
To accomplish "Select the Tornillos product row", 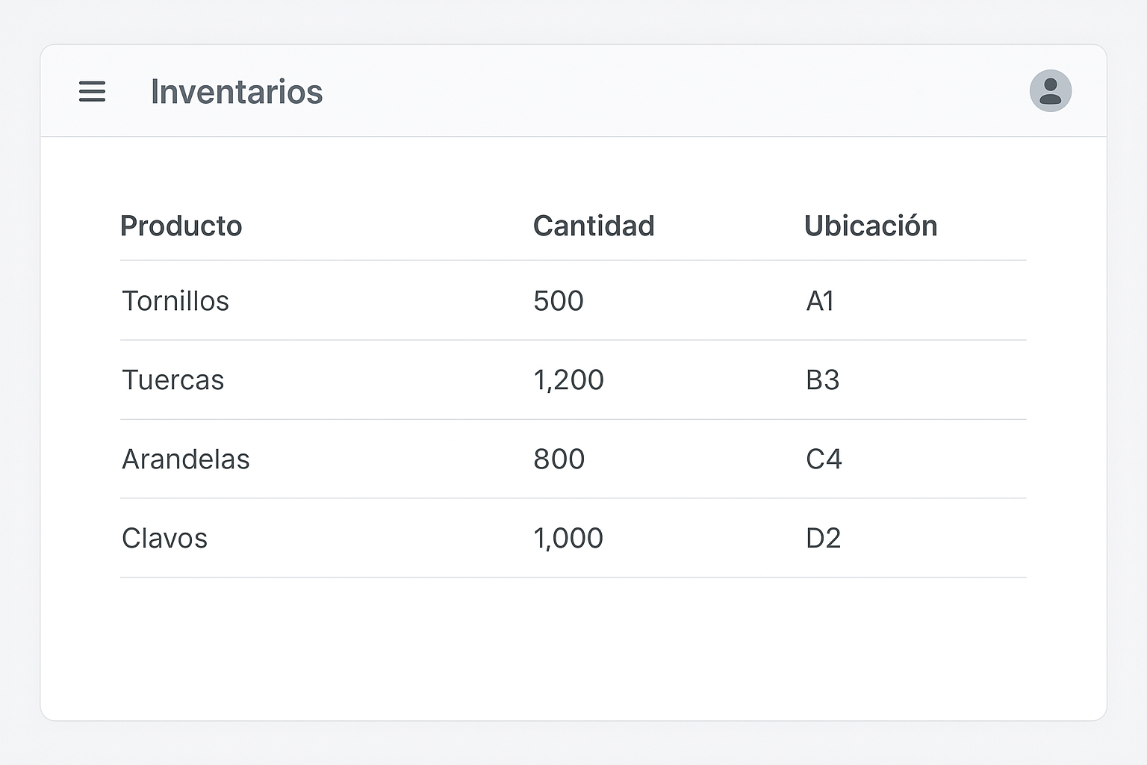I will pyautogui.click(x=176, y=301).
